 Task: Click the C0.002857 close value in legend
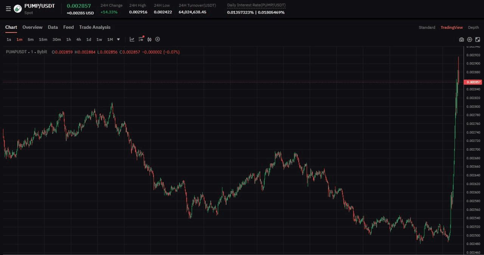coord(130,52)
